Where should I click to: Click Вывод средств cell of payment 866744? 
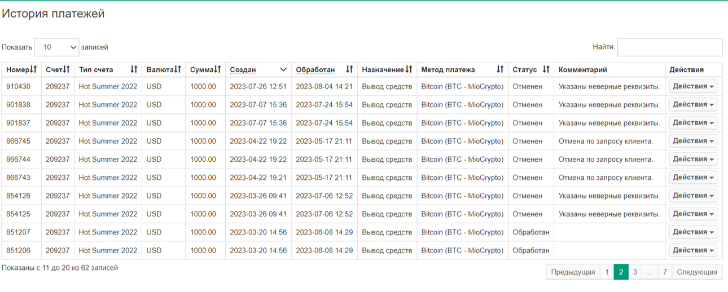click(387, 159)
